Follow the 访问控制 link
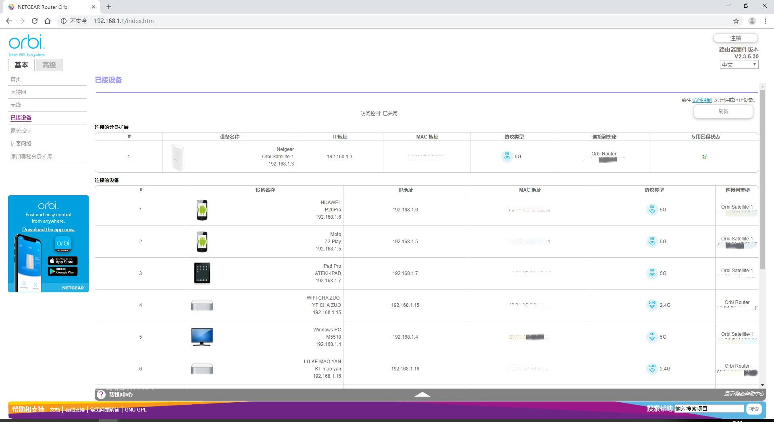The height and width of the screenshot is (422, 774). point(702,100)
